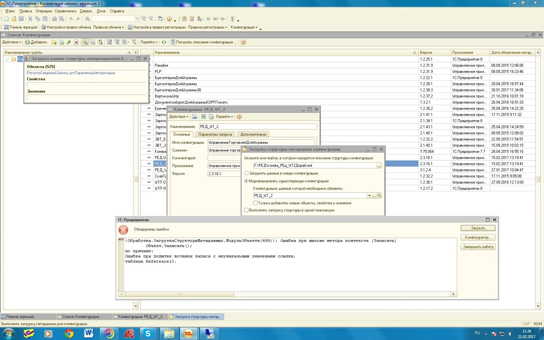
Task: Click the Конфигуратор... button
Action: pyautogui.click(x=478, y=237)
